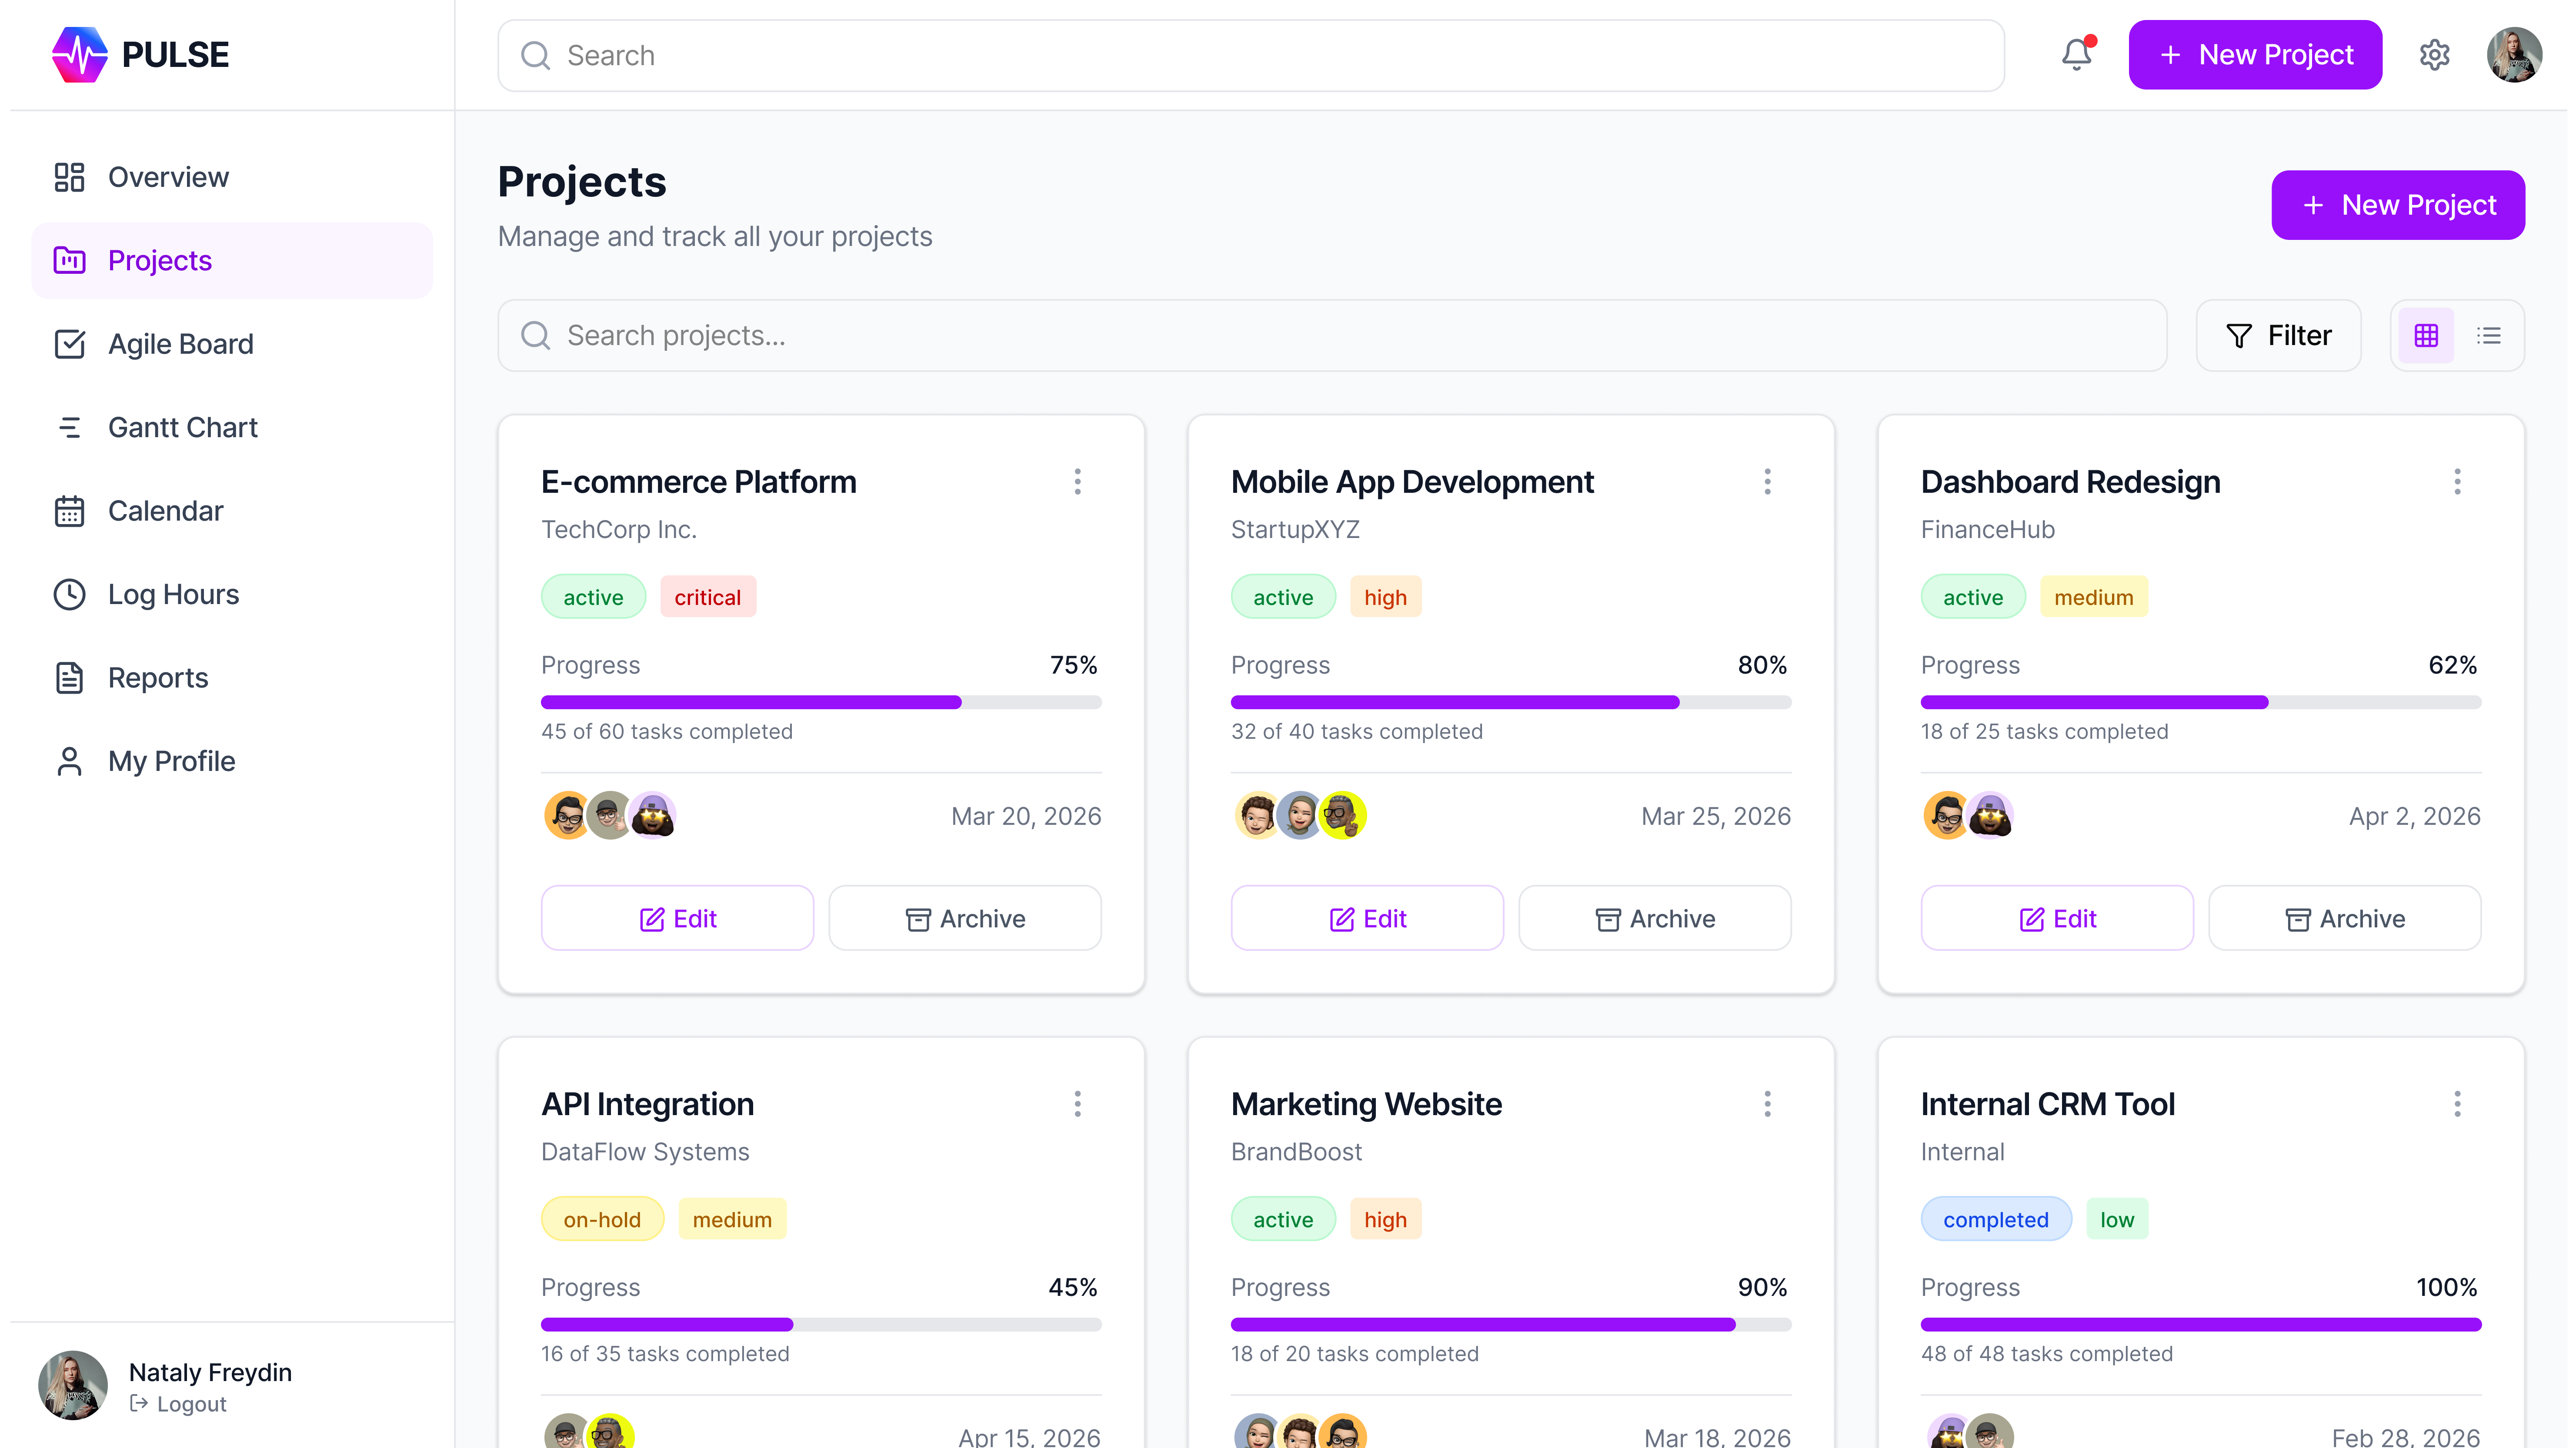This screenshot has width=2576, height=1448.
Task: Open the Filter options
Action: (x=2278, y=336)
